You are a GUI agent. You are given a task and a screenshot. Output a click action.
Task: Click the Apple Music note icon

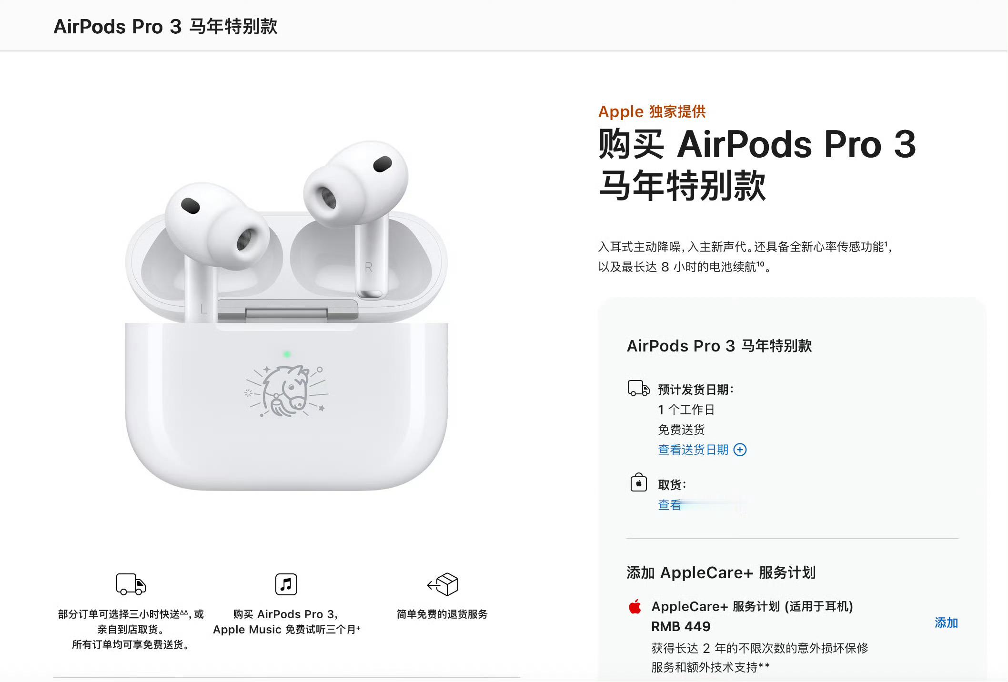[286, 584]
